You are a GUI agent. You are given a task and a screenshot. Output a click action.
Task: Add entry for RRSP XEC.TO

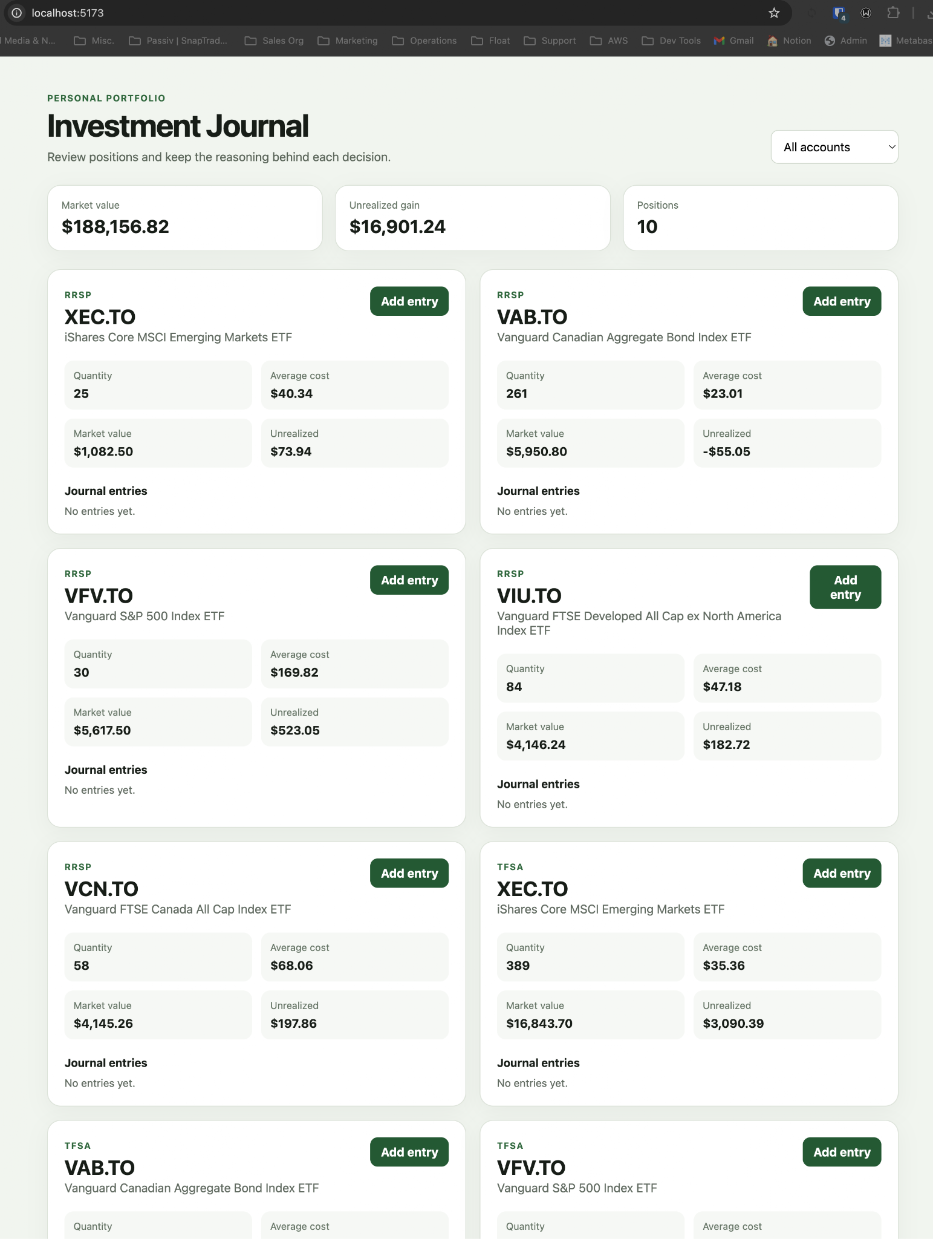click(409, 301)
